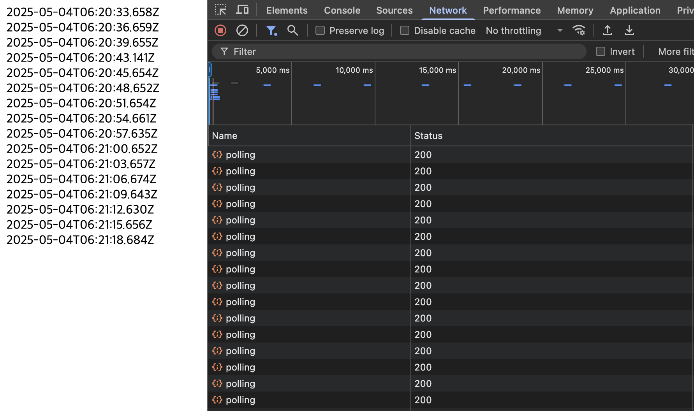Focus the Filter text field
694x411 pixels.
pyautogui.click(x=399, y=51)
